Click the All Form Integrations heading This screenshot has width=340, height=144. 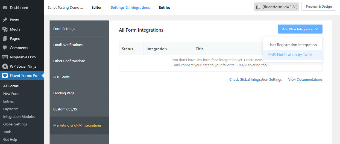[141, 30]
